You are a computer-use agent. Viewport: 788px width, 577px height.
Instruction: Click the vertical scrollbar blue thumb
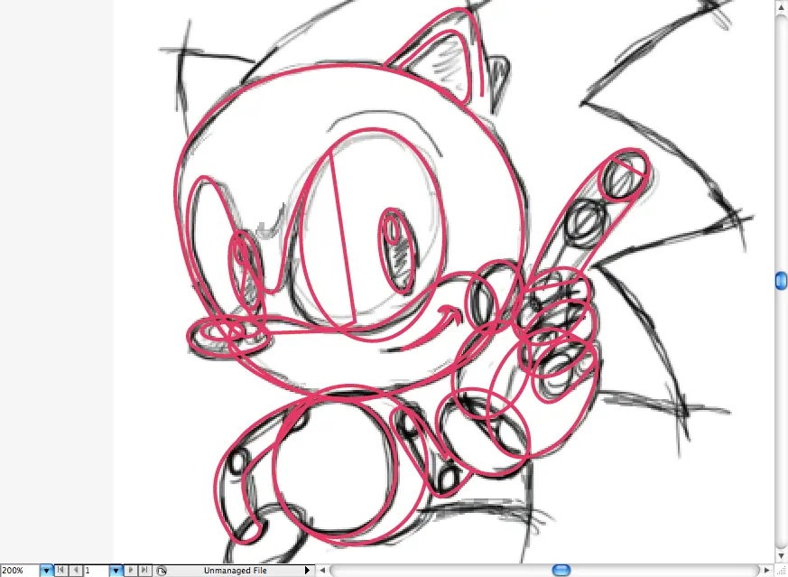[782, 281]
